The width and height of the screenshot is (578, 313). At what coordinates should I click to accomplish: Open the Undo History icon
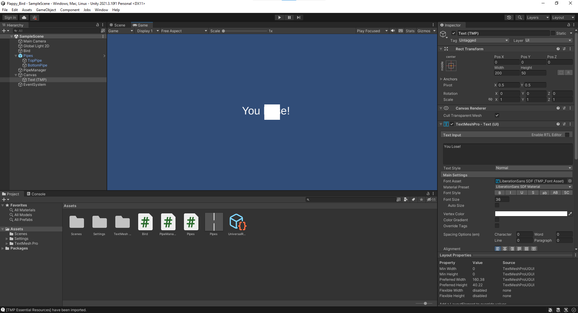pyautogui.click(x=509, y=17)
